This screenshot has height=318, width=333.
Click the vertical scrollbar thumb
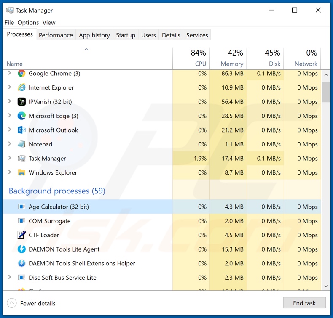click(x=326, y=93)
